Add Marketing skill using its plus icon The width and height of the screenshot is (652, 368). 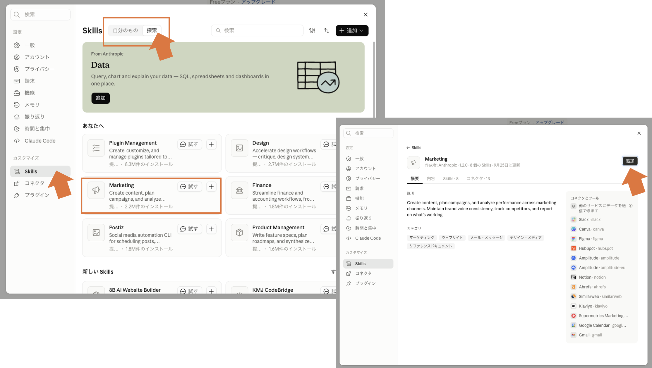(211, 187)
